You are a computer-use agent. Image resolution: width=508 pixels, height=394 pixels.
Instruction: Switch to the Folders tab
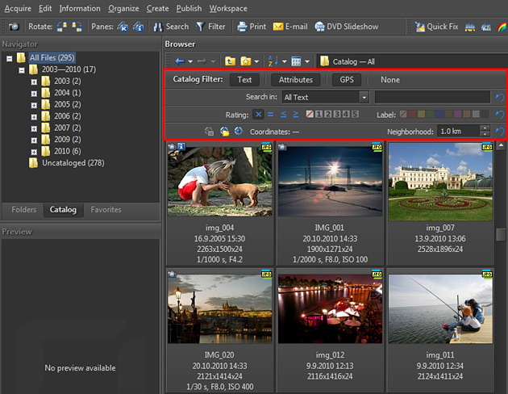(23, 209)
